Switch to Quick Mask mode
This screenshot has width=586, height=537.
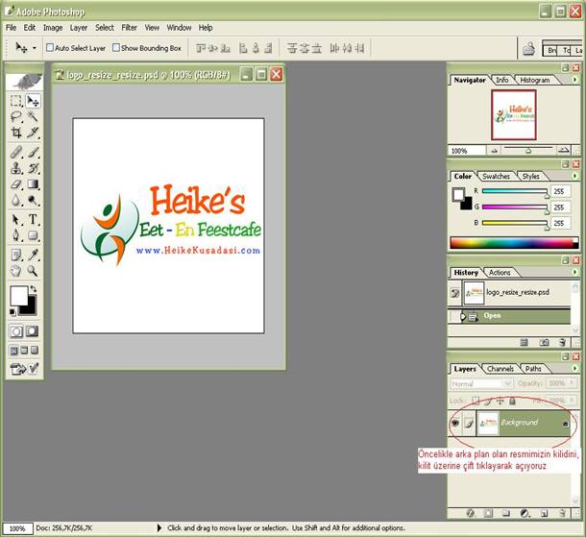coord(32,331)
